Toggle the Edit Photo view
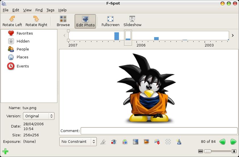This screenshot has width=239, height=157. coord(85,22)
